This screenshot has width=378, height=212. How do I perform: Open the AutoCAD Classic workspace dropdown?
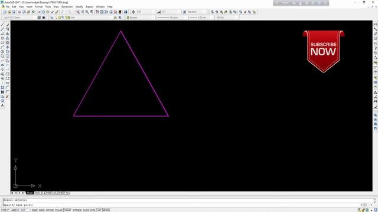click(x=19, y=18)
